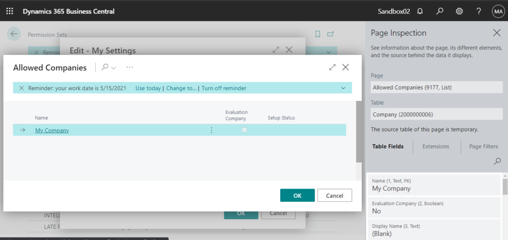Screen dimensions: 508x240
Task: Click the Allowed Companies search icon
Action: pyautogui.click(x=105, y=67)
